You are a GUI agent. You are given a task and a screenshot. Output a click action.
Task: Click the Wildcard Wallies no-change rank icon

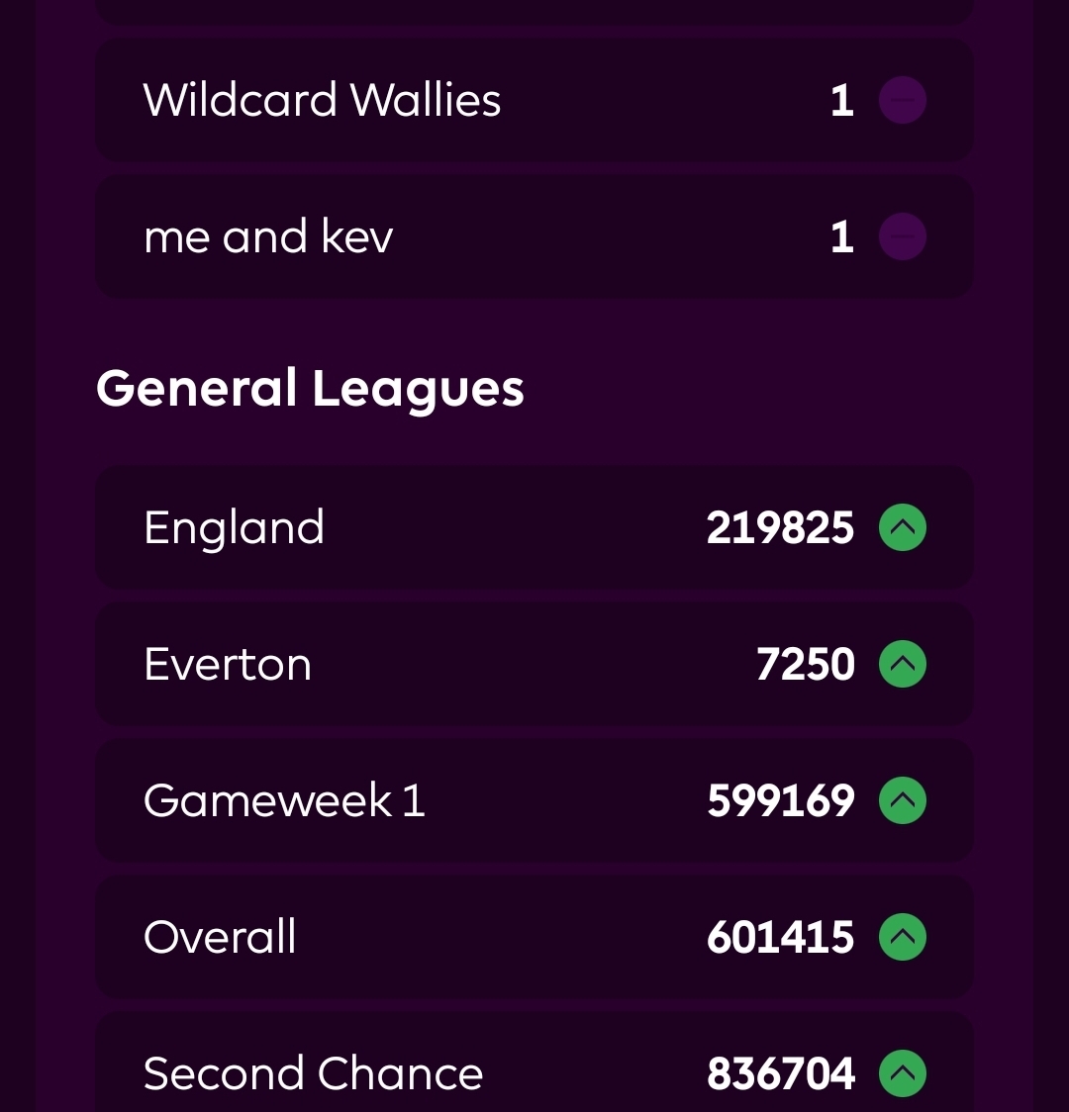(902, 100)
